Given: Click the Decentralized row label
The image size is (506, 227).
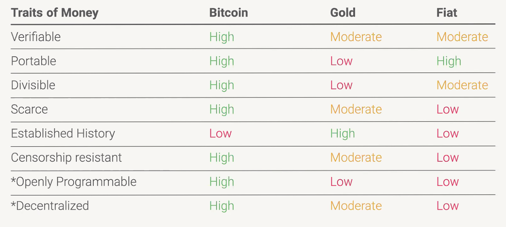Looking at the screenshot, I should tap(50, 206).
